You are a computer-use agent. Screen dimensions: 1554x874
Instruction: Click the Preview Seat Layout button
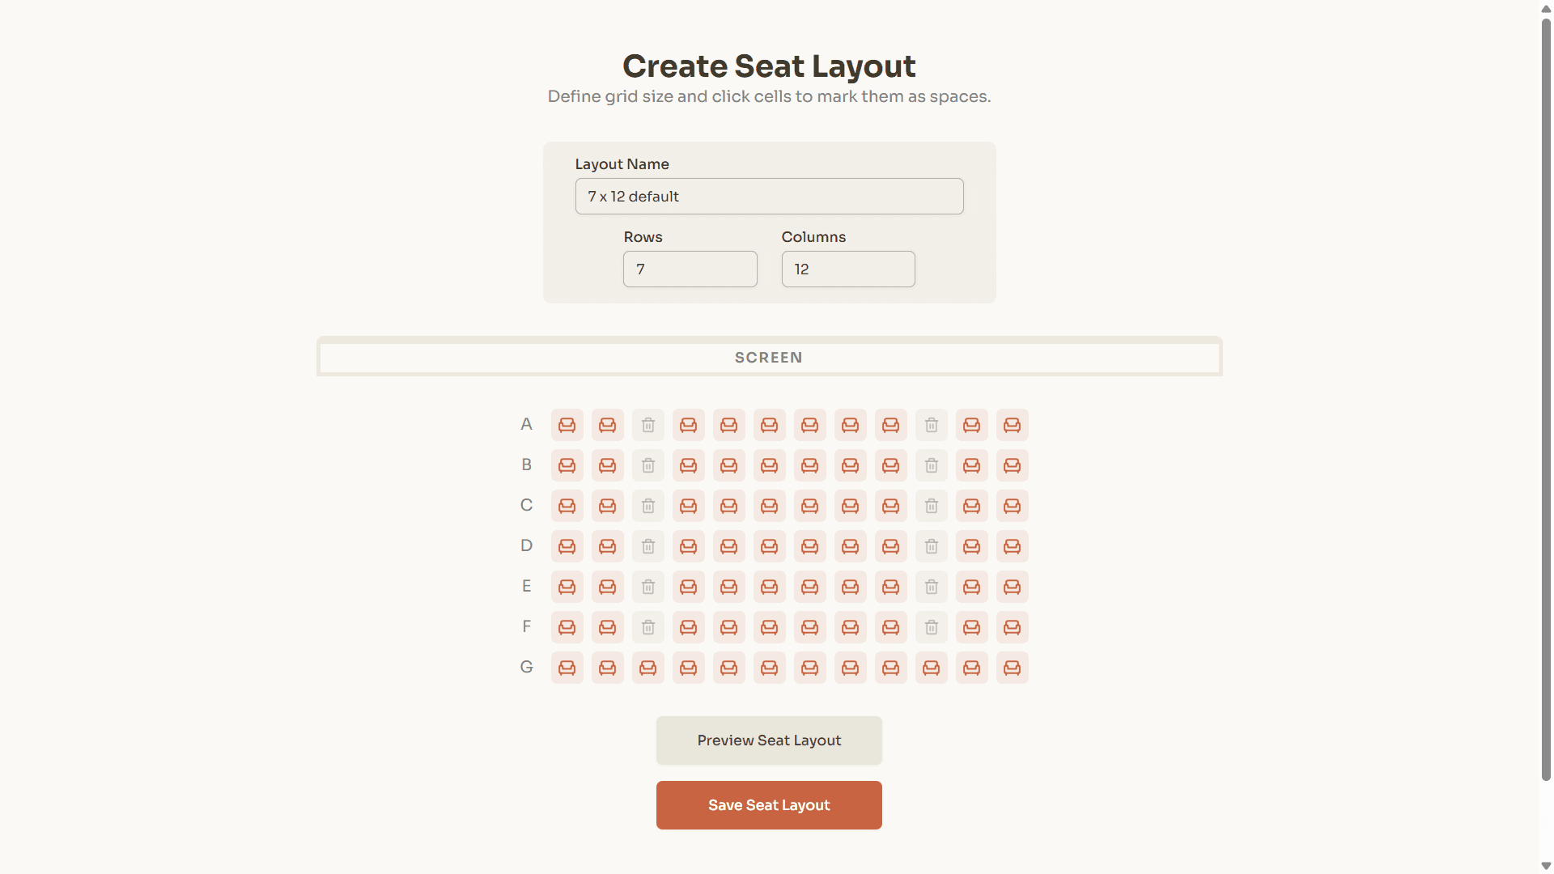click(x=768, y=740)
